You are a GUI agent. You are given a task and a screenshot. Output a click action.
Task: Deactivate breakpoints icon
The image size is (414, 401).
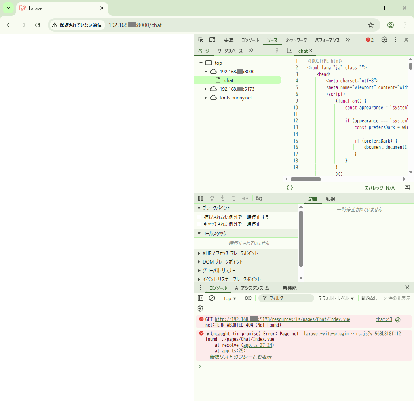[259, 198]
